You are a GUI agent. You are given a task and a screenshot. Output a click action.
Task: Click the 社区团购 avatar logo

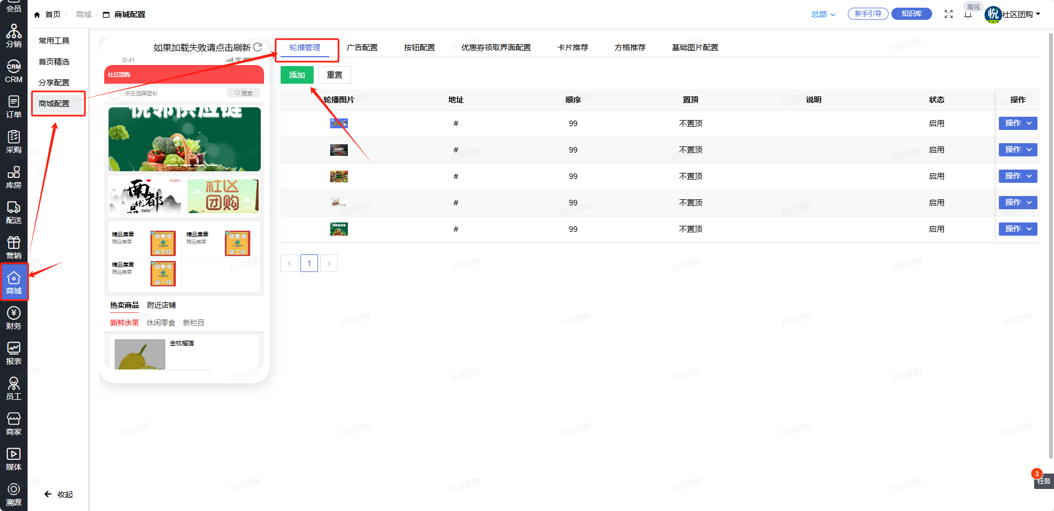[993, 14]
